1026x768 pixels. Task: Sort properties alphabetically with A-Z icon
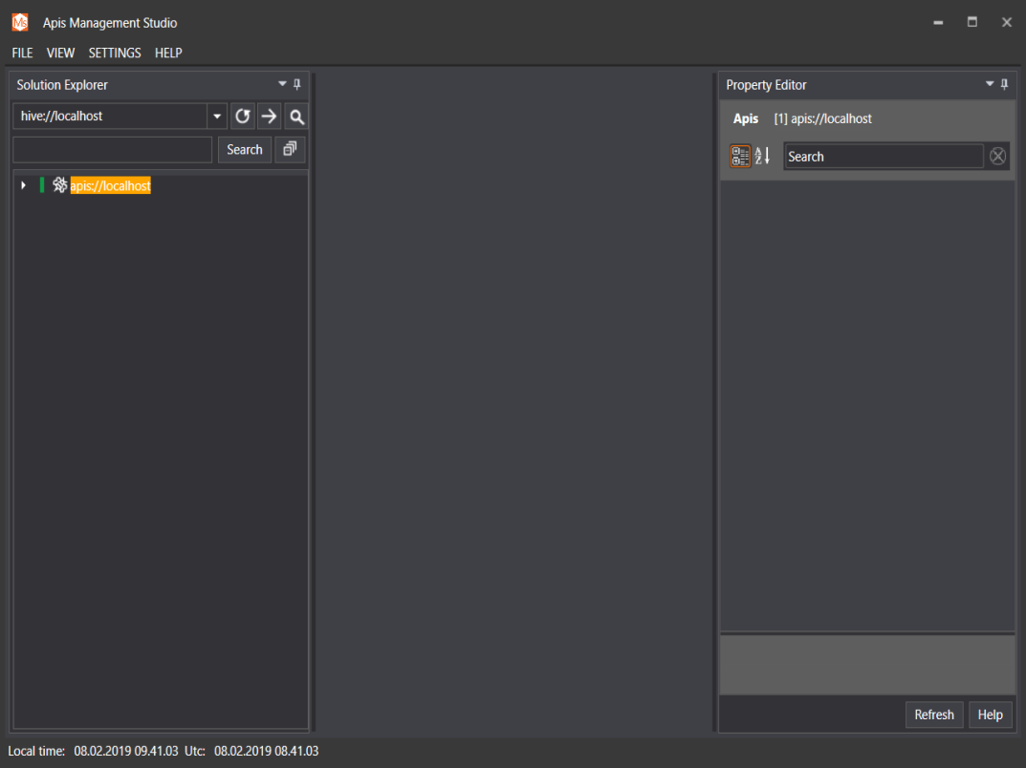(x=762, y=157)
